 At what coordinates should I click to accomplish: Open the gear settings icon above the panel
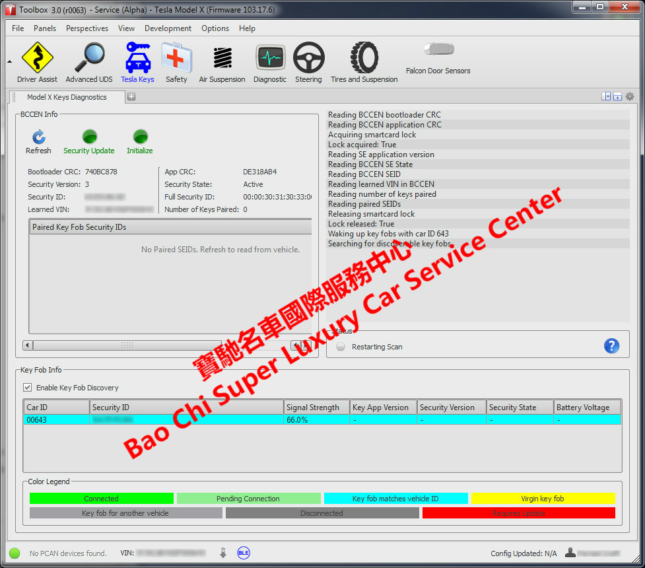point(630,96)
